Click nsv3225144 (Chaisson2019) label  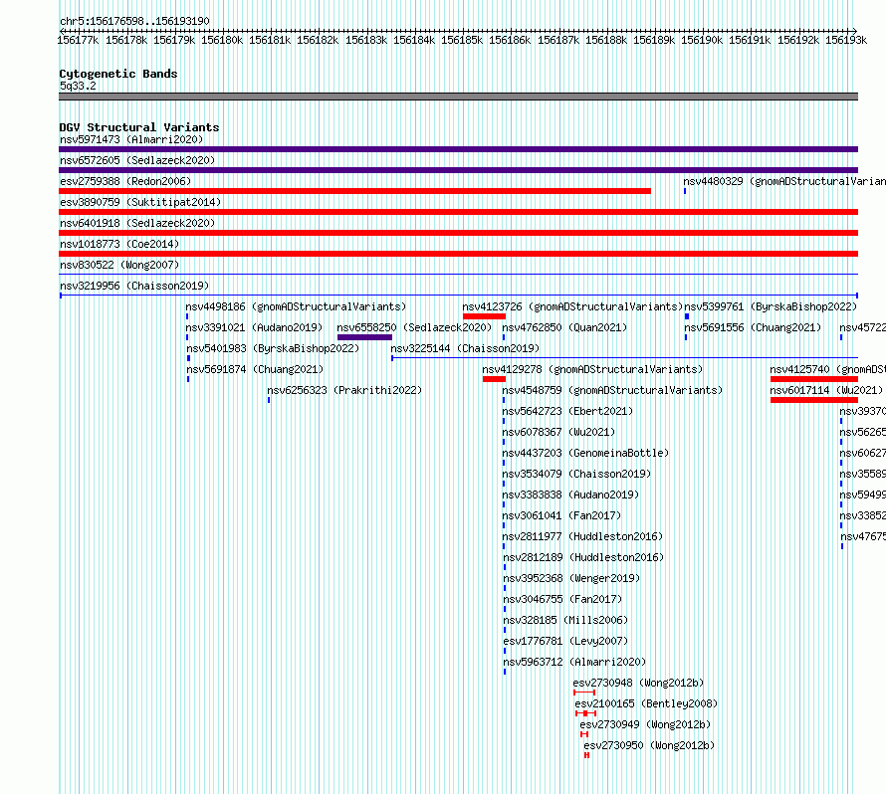(465, 348)
